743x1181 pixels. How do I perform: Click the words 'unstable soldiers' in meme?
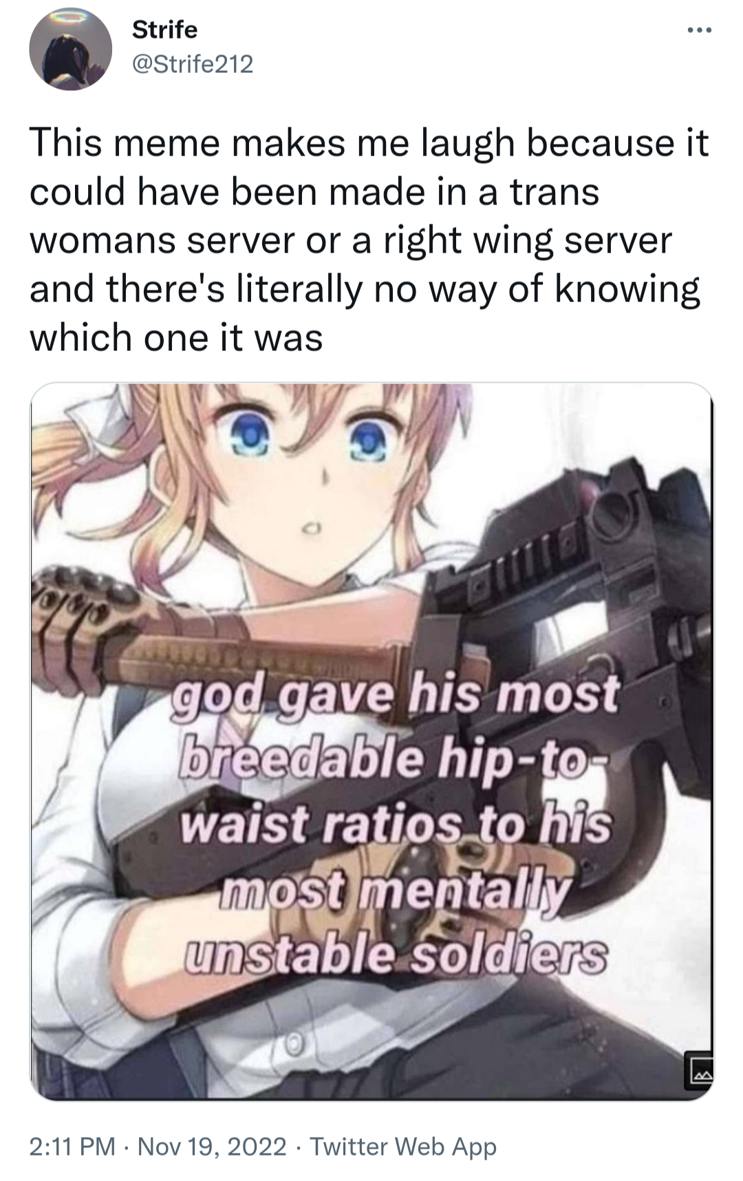(396, 956)
